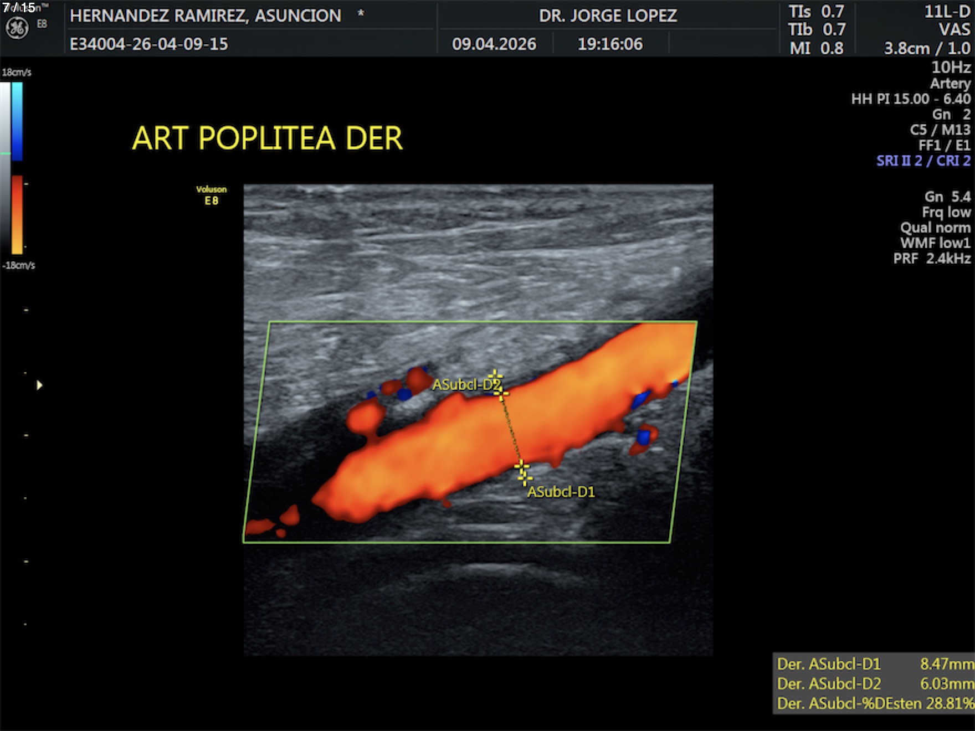Click the grayscale map bar at left
This screenshot has width=975, height=731.
pyautogui.click(x=5, y=166)
